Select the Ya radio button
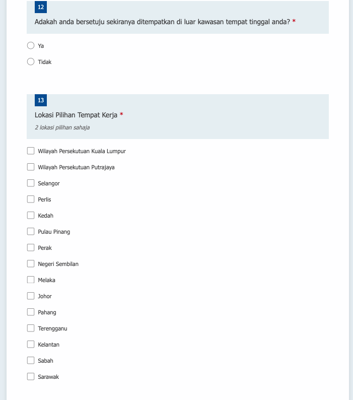This screenshot has width=353, height=400. click(31, 46)
